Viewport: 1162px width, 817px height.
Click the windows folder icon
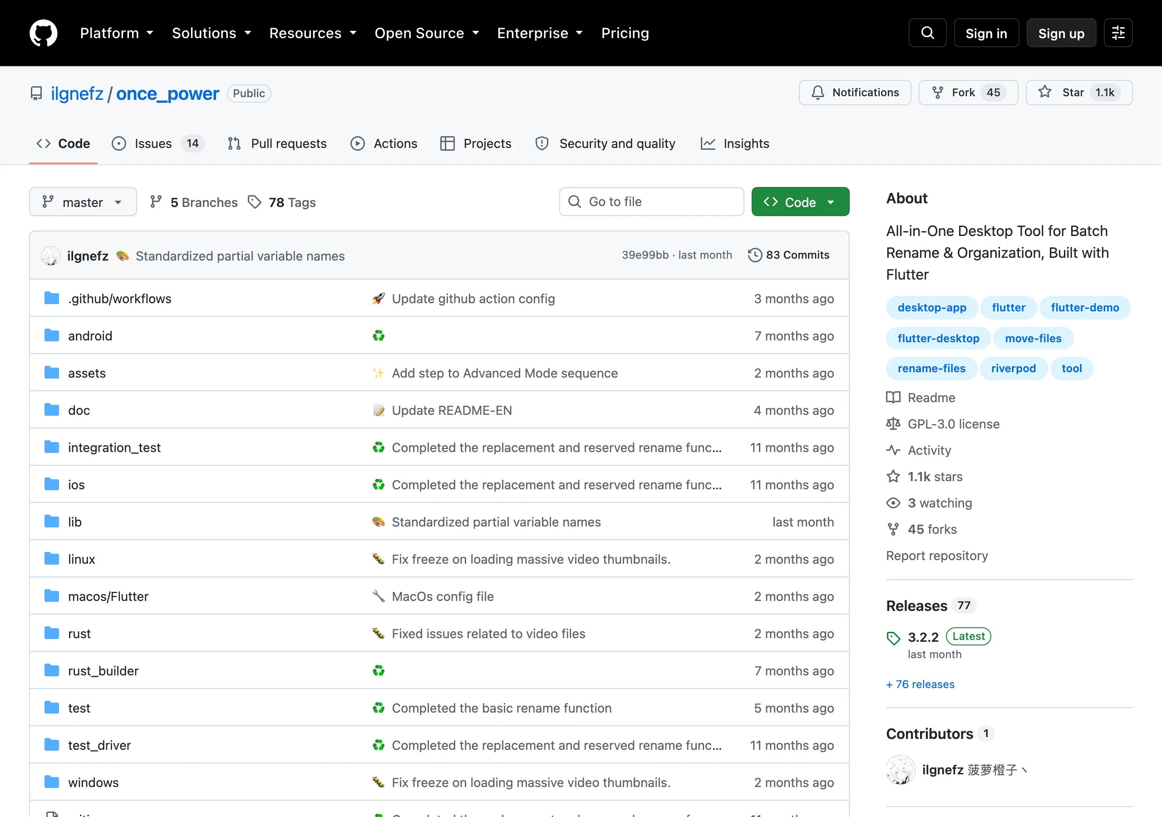click(52, 782)
